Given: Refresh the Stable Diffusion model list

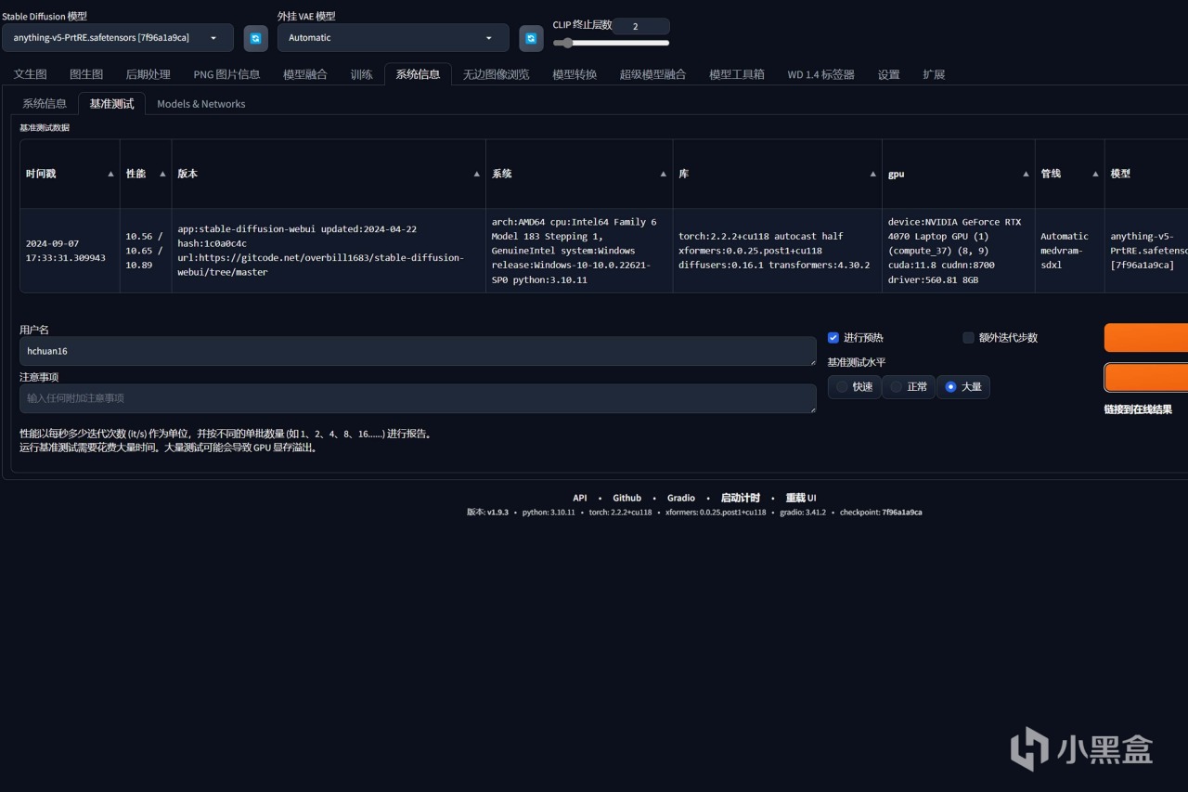Looking at the screenshot, I should click(x=255, y=38).
